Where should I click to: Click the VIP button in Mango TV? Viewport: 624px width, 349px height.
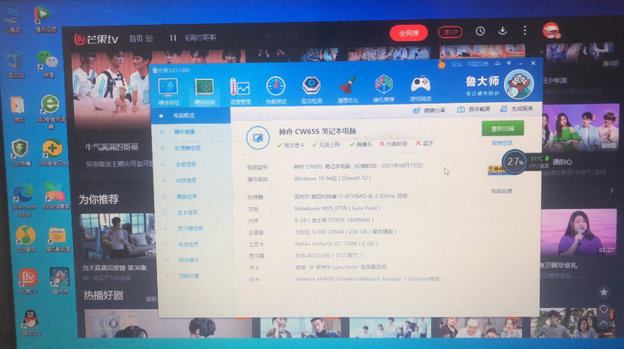pyautogui.click(x=450, y=33)
